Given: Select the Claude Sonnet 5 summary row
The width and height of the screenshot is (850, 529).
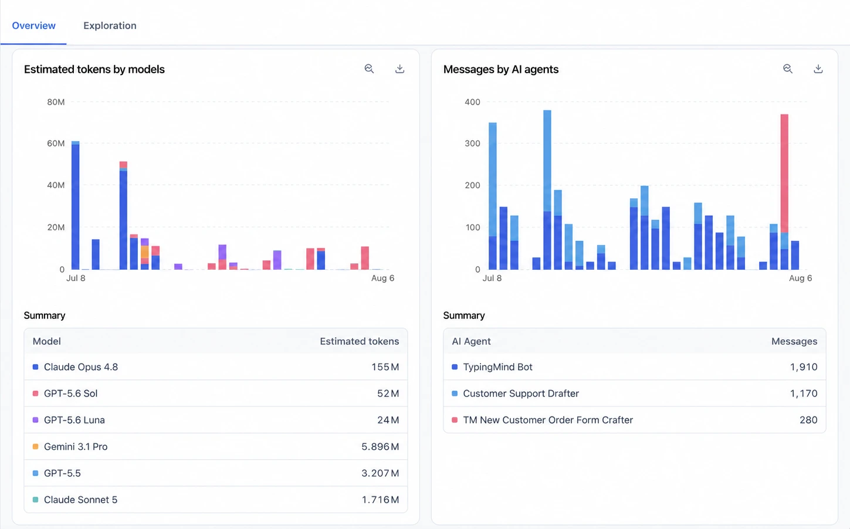Looking at the screenshot, I should pos(215,500).
